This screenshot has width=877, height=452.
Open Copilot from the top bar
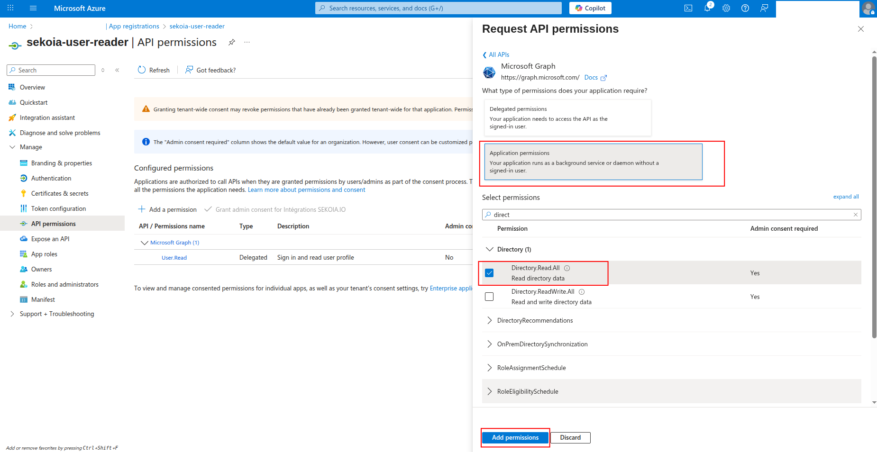[x=589, y=8]
